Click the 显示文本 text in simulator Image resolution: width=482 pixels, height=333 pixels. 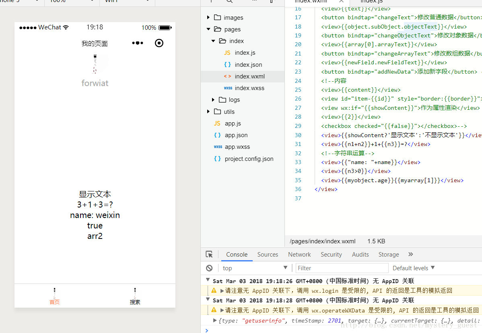[95, 194]
